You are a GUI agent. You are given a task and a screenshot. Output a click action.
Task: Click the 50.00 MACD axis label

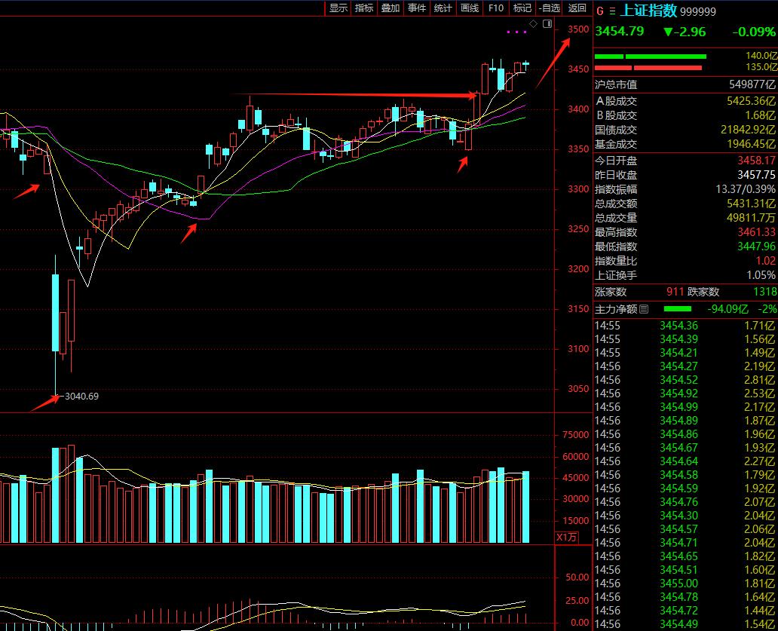tap(577, 577)
